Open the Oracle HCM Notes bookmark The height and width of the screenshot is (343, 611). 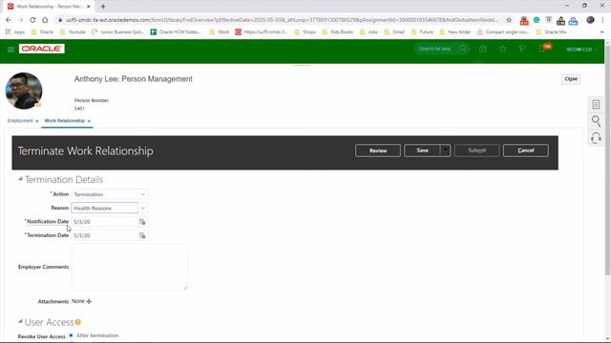(x=176, y=31)
